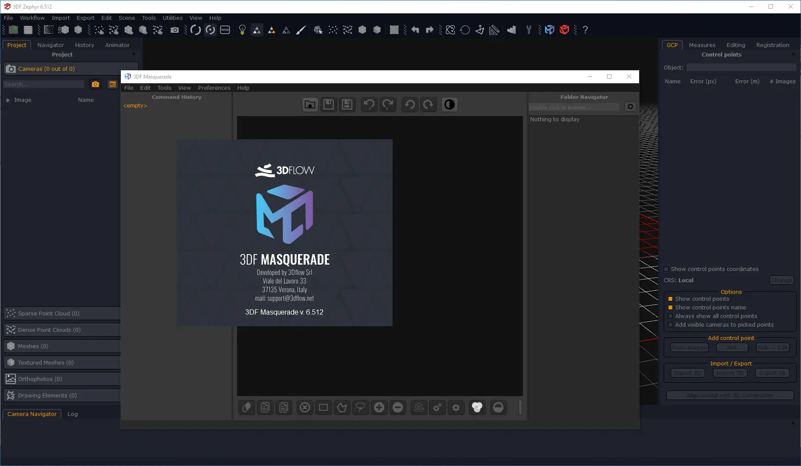
Task: Expand the Cameras (0 out of 0) section
Action: [71, 69]
